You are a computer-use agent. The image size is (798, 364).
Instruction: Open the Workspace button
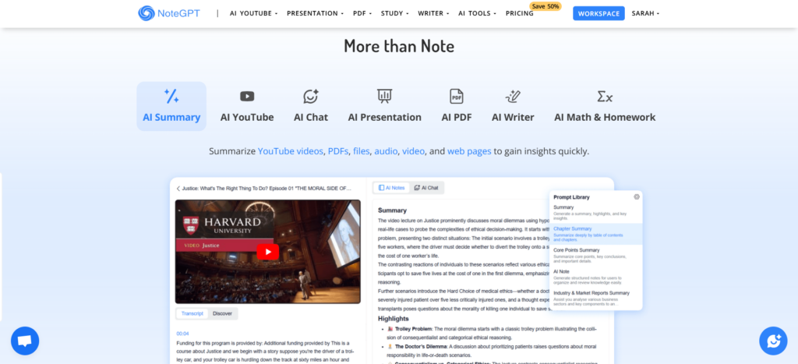coord(598,13)
